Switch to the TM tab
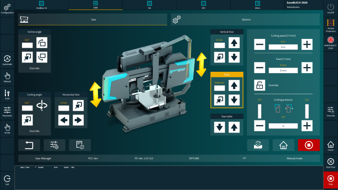 (150, 5)
